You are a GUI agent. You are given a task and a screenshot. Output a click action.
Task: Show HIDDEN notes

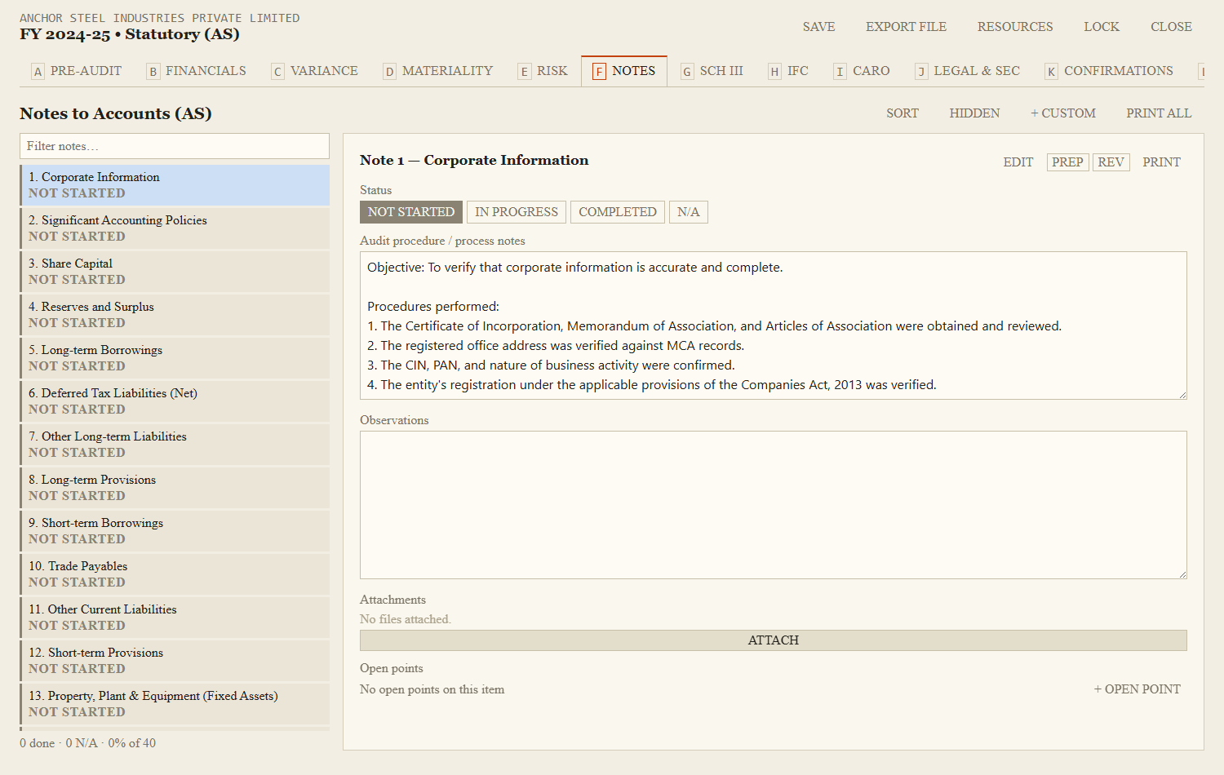tap(974, 113)
